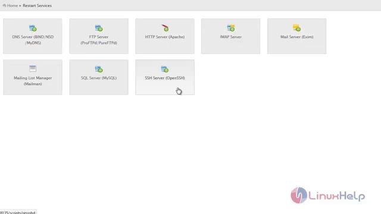The image size is (381, 214).
Task: Click the Apache HTTP Server feather icon
Action: point(165,28)
